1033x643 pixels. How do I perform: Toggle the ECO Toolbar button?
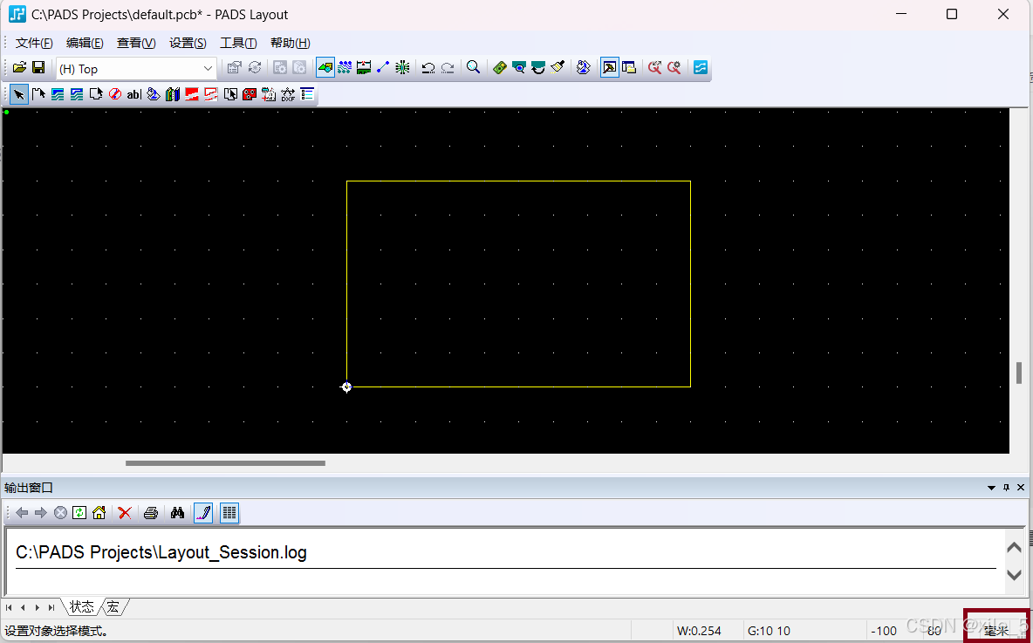[383, 67]
